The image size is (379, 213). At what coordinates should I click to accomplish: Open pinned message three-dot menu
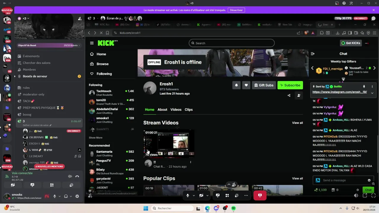tap(372, 87)
